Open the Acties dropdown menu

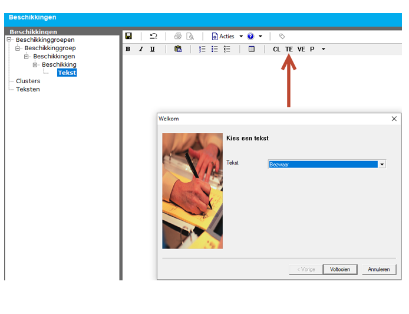[x=227, y=36]
